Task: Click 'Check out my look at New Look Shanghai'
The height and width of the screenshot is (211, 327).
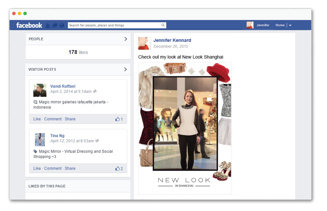Action: [181, 57]
